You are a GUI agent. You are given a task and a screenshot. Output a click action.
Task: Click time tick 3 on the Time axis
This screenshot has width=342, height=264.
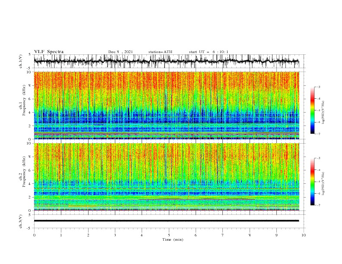[115, 235]
